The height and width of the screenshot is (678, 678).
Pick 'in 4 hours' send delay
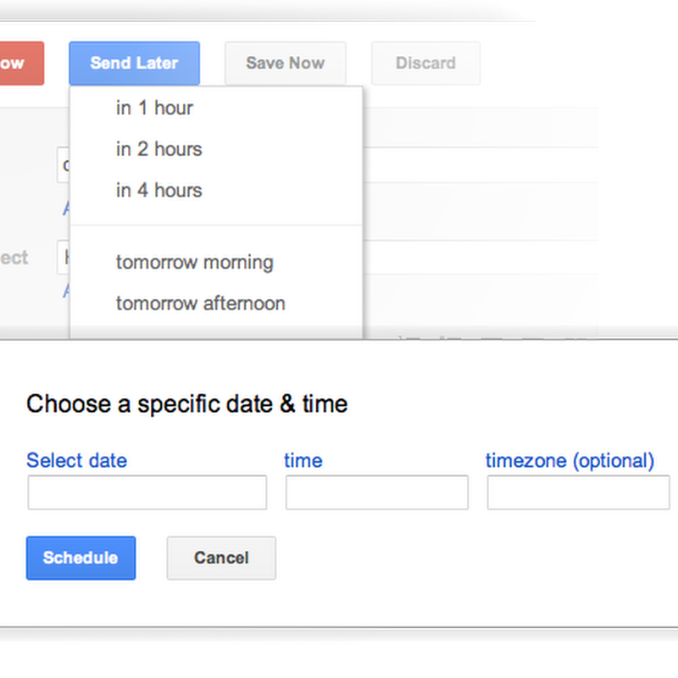click(x=158, y=191)
